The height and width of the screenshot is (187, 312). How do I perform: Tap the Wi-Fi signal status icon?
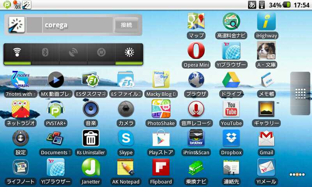(x=262, y=5)
